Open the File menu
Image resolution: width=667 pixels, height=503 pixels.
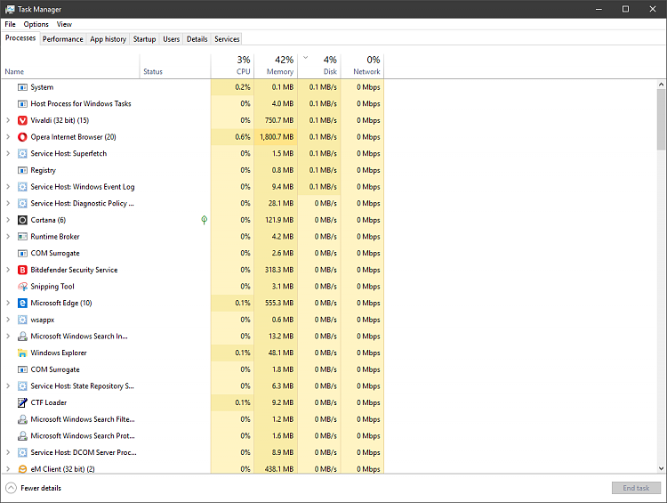[x=10, y=24]
